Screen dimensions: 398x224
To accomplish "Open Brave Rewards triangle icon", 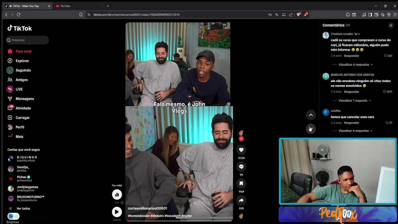I will tap(306, 15).
